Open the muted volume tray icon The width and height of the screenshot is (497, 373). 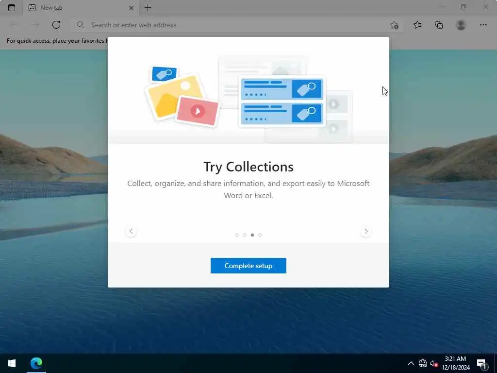[433, 363]
